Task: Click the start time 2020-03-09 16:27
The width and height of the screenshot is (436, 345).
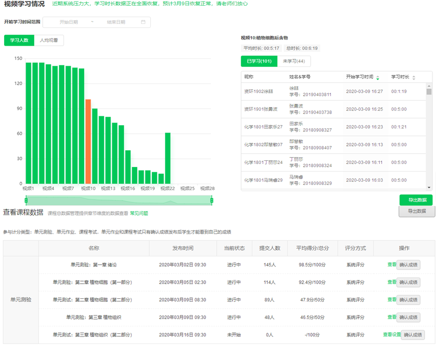Action: click(364, 91)
